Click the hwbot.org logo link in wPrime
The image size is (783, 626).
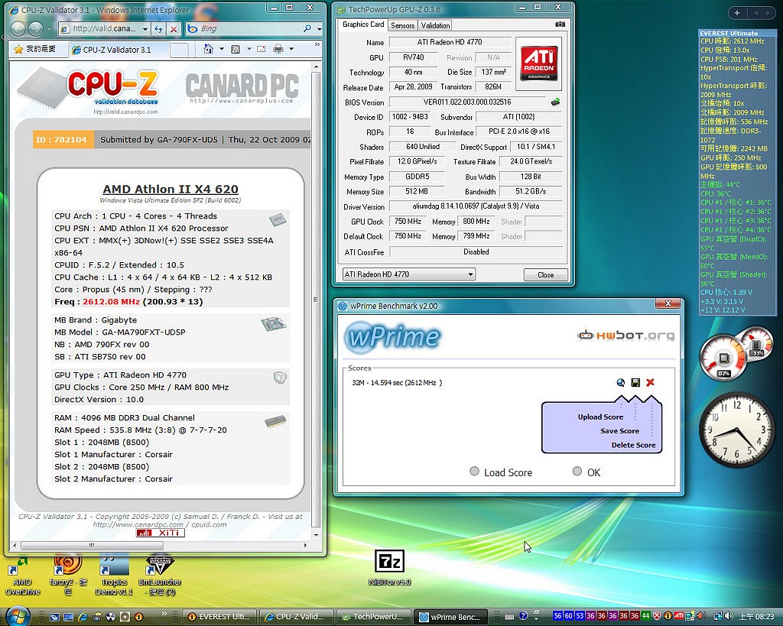[x=625, y=336]
